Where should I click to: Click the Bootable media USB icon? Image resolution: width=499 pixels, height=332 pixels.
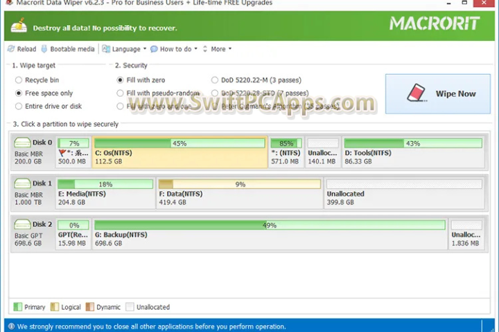[x=44, y=48]
